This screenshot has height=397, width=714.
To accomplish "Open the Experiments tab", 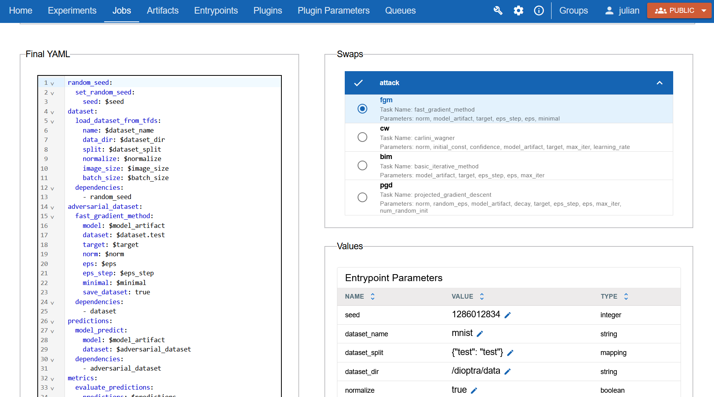I will pos(72,10).
